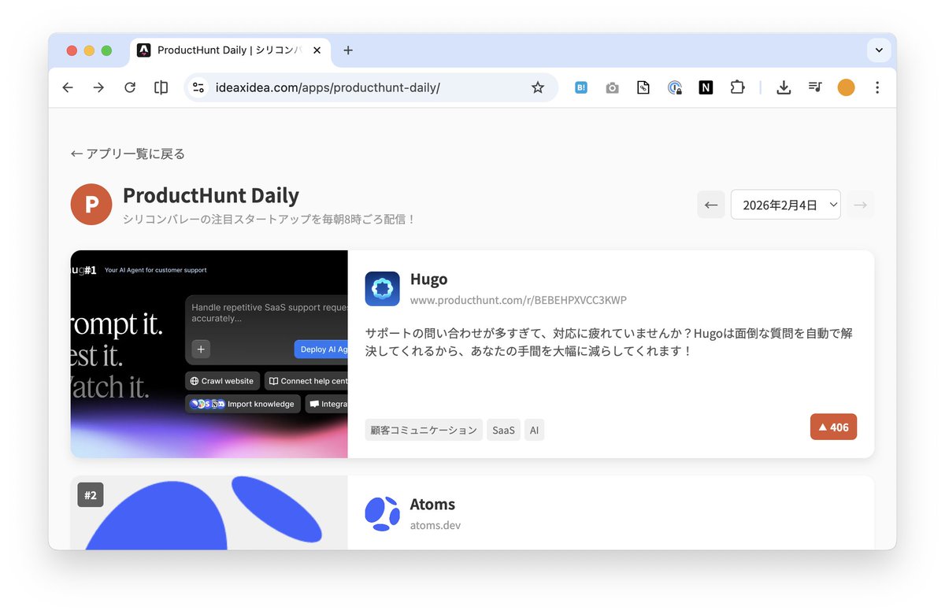This screenshot has height=614, width=945.
Task: Expand the tab search chevron
Action: (878, 50)
